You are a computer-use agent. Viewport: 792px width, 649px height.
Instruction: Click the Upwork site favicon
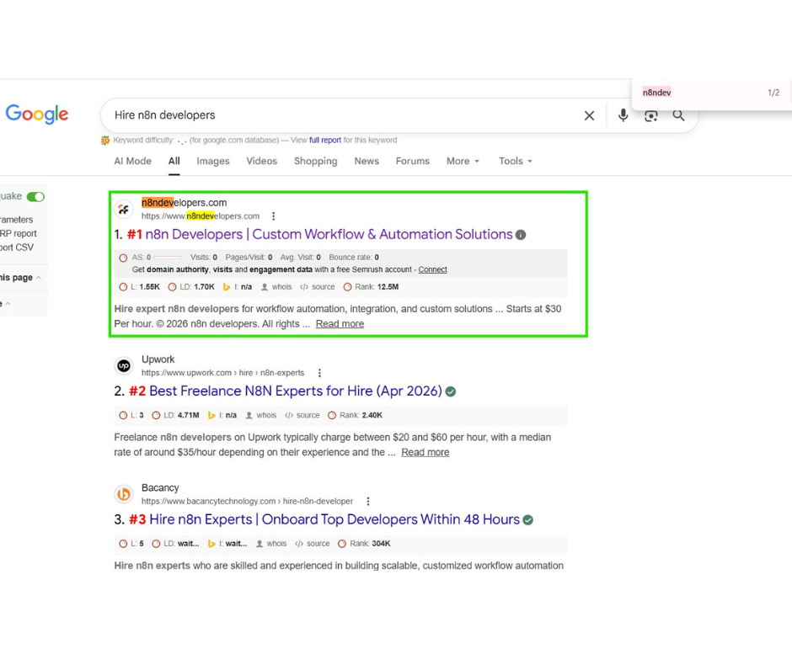coord(124,366)
